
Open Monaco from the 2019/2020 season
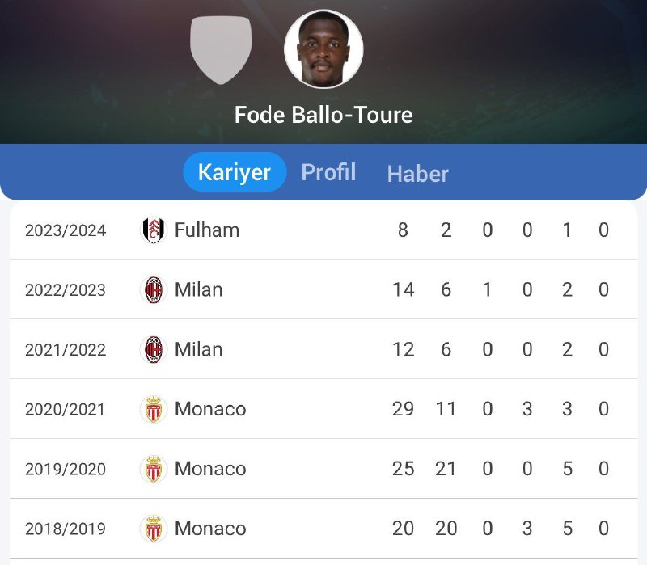pyautogui.click(x=210, y=469)
